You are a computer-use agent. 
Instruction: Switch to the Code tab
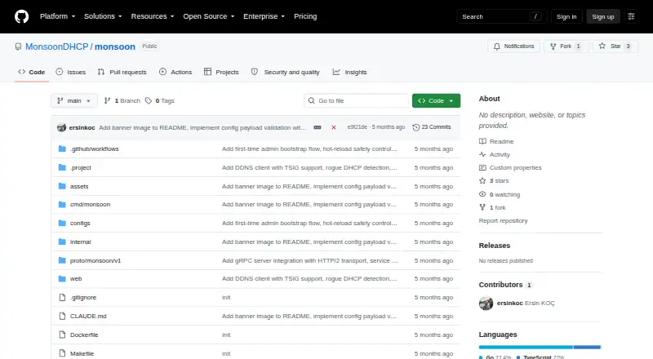pyautogui.click(x=32, y=72)
